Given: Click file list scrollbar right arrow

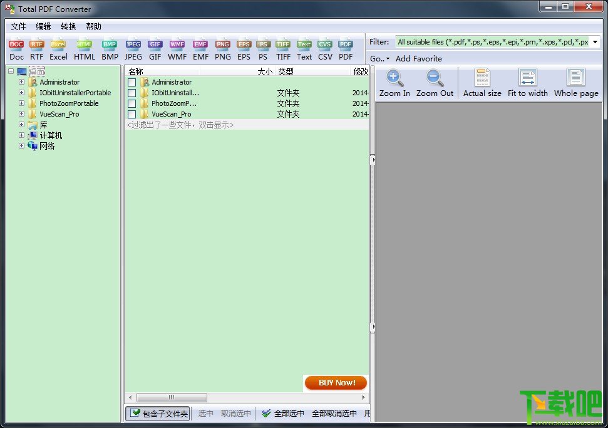Looking at the screenshot, I should tap(363, 397).
